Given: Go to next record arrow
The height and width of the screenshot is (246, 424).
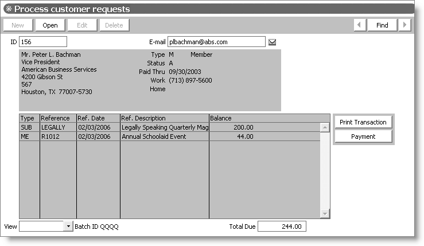Looking at the screenshot, I should pyautogui.click(x=404, y=25).
